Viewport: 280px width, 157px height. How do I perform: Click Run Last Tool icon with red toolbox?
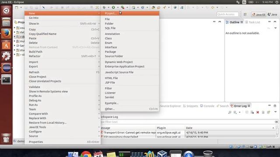[122, 7]
